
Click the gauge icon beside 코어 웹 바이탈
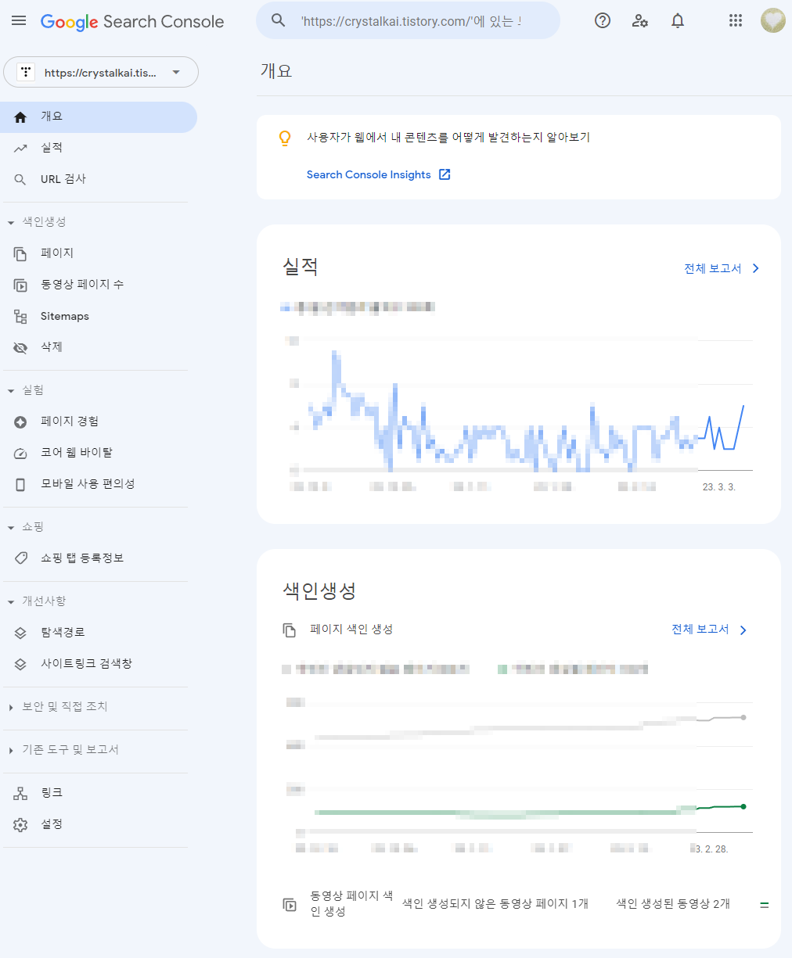20,454
